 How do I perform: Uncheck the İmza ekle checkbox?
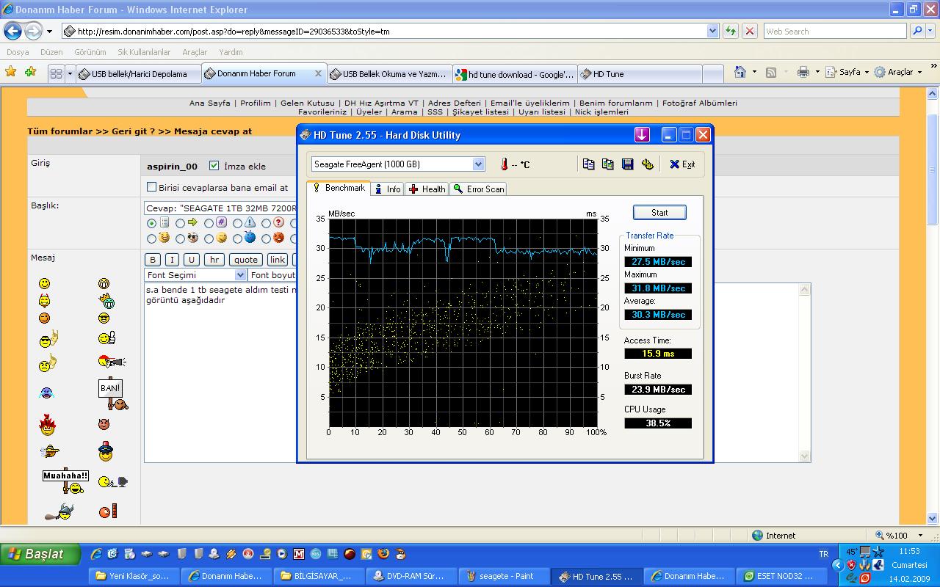(214, 166)
